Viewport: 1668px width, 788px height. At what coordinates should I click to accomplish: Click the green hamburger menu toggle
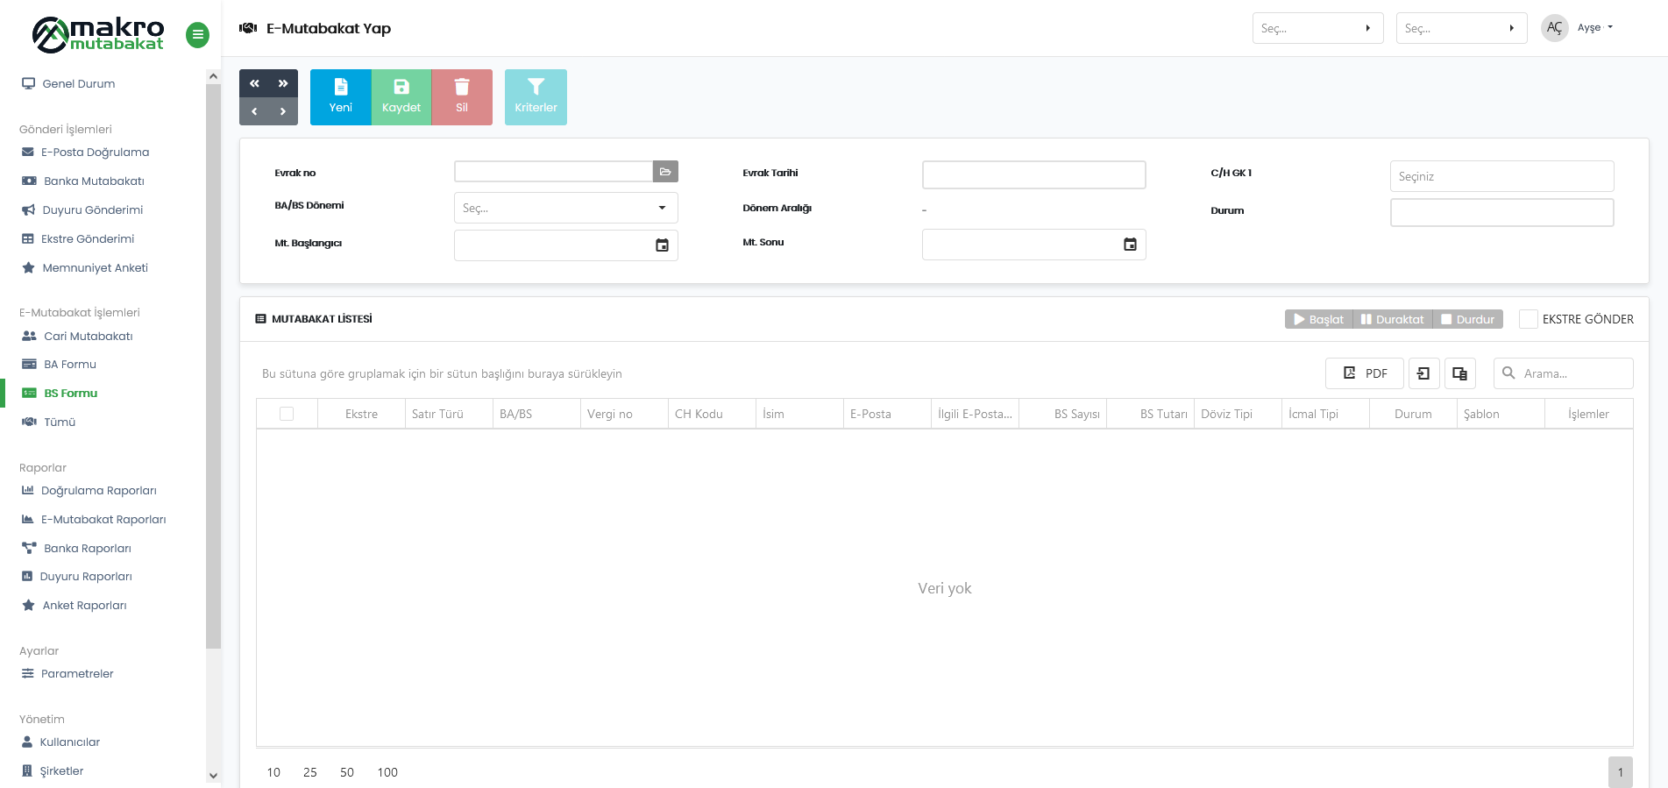point(197,35)
